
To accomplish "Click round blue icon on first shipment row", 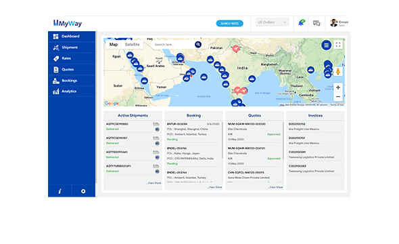I will (x=158, y=129).
